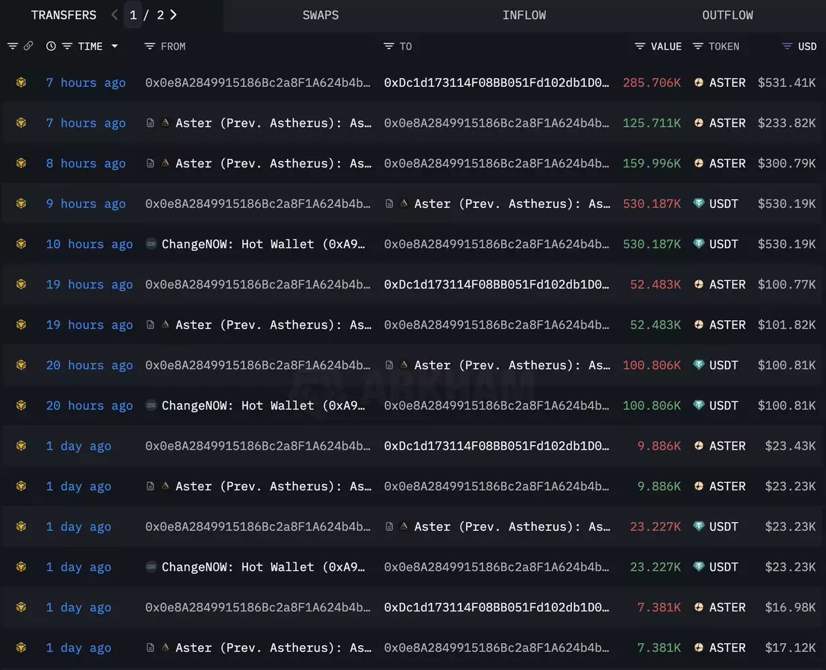
Task: Click the $101.82K USD amount
Action: (x=787, y=325)
